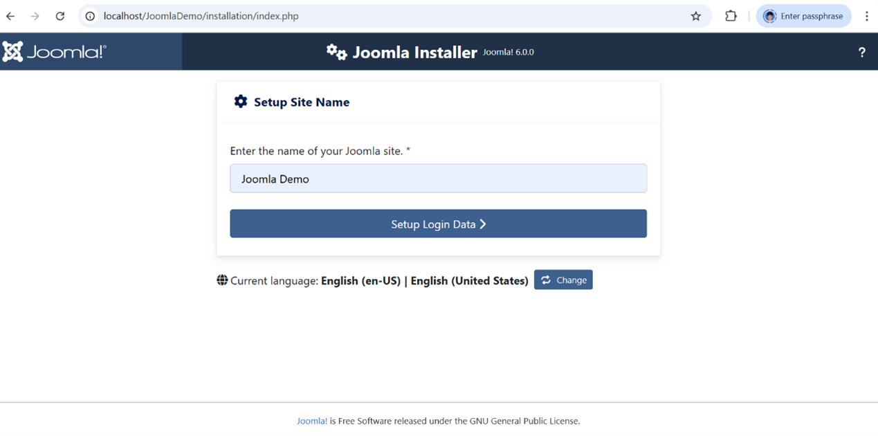The height and width of the screenshot is (436, 878).
Task: Click the globe icon beside Current language
Action: [x=222, y=280]
